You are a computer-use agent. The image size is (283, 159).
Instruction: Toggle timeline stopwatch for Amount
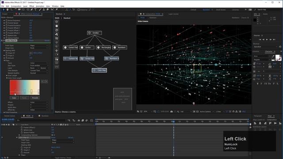pyautogui.click(x=22, y=152)
